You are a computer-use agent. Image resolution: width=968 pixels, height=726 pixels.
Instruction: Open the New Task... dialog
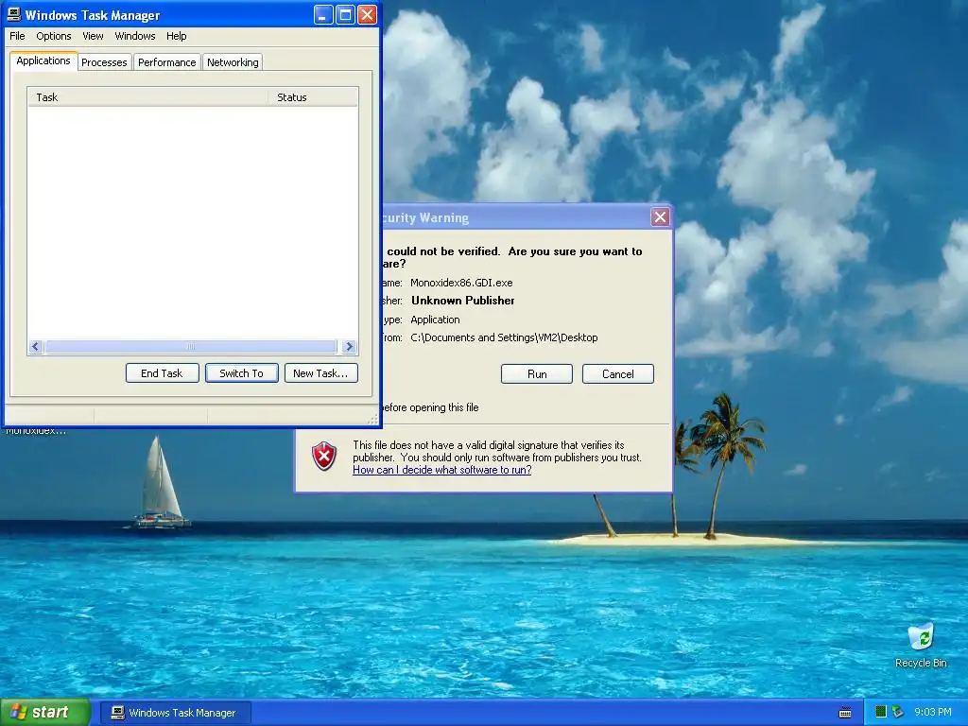click(321, 372)
